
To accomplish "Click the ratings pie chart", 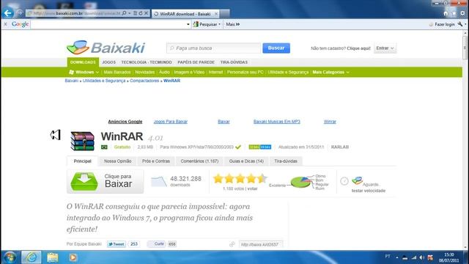I will click(x=300, y=182).
